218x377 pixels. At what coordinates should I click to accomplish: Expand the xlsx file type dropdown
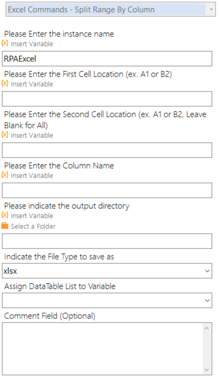pyautogui.click(x=107, y=271)
